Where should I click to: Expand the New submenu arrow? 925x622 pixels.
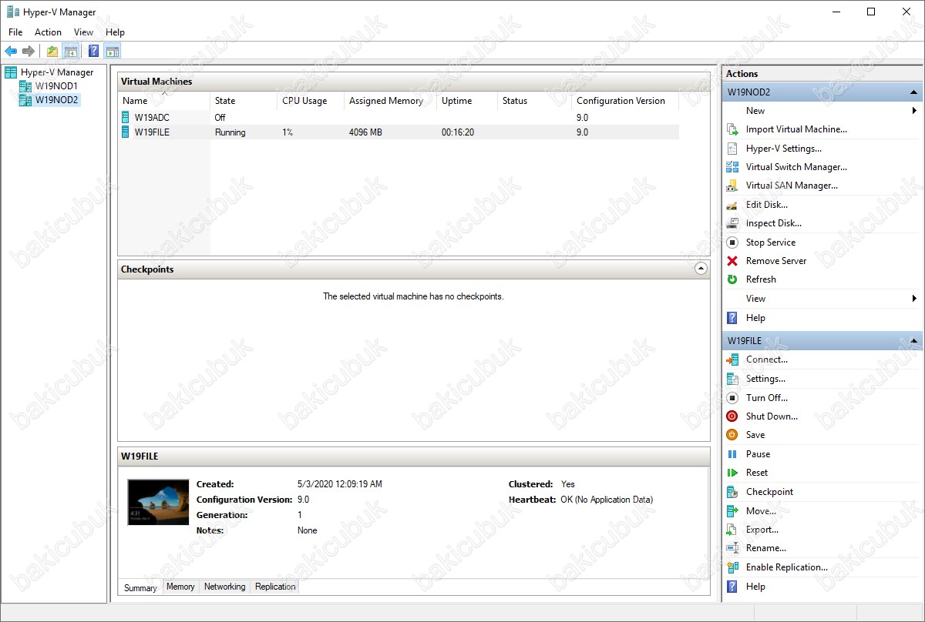click(914, 111)
